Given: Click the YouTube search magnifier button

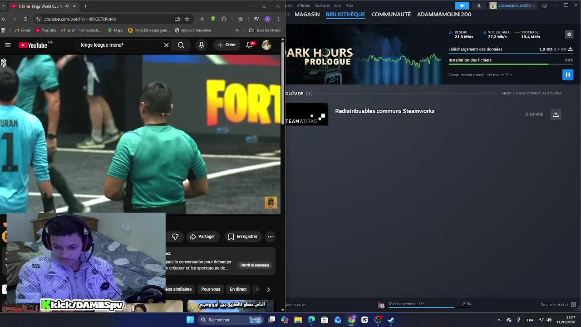Looking at the screenshot, I should pos(181,45).
